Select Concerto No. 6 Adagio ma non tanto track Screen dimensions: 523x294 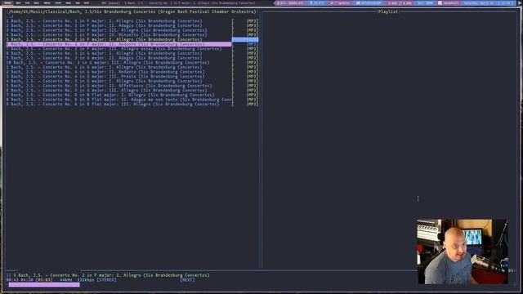[x=118, y=100]
